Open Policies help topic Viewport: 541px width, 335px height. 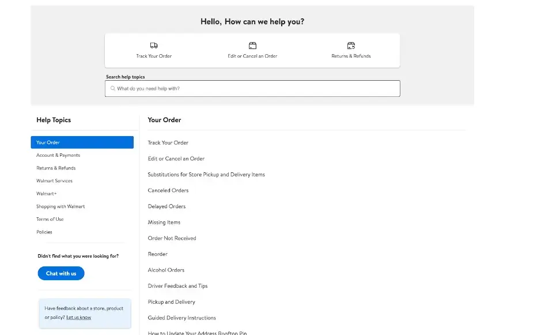(x=44, y=232)
